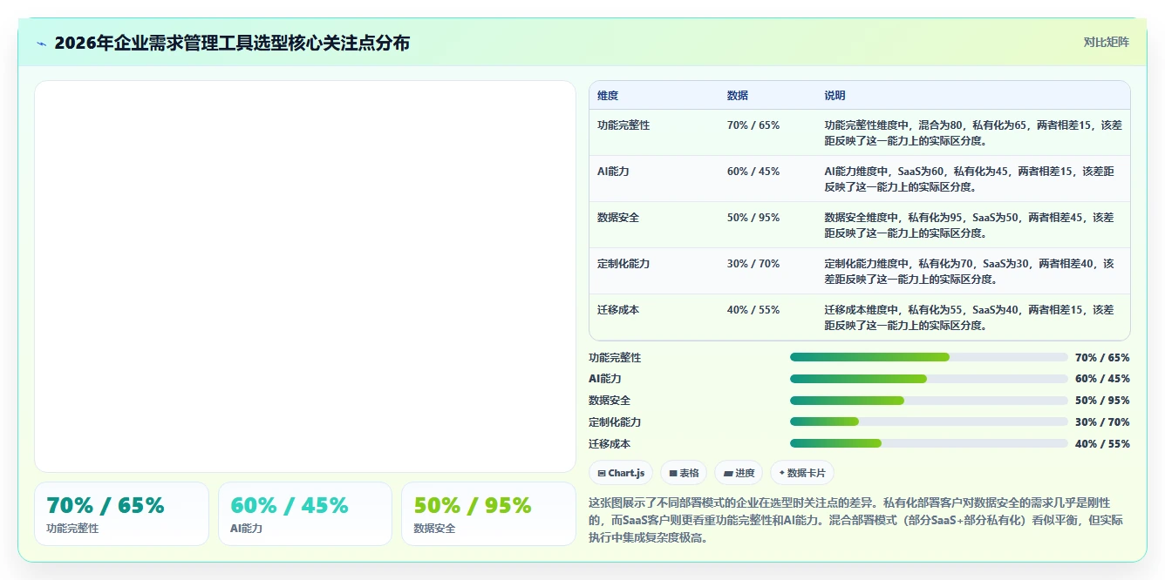Image resolution: width=1165 pixels, height=580 pixels.
Task: Click the 数据安全 progress bar
Action: pos(929,401)
